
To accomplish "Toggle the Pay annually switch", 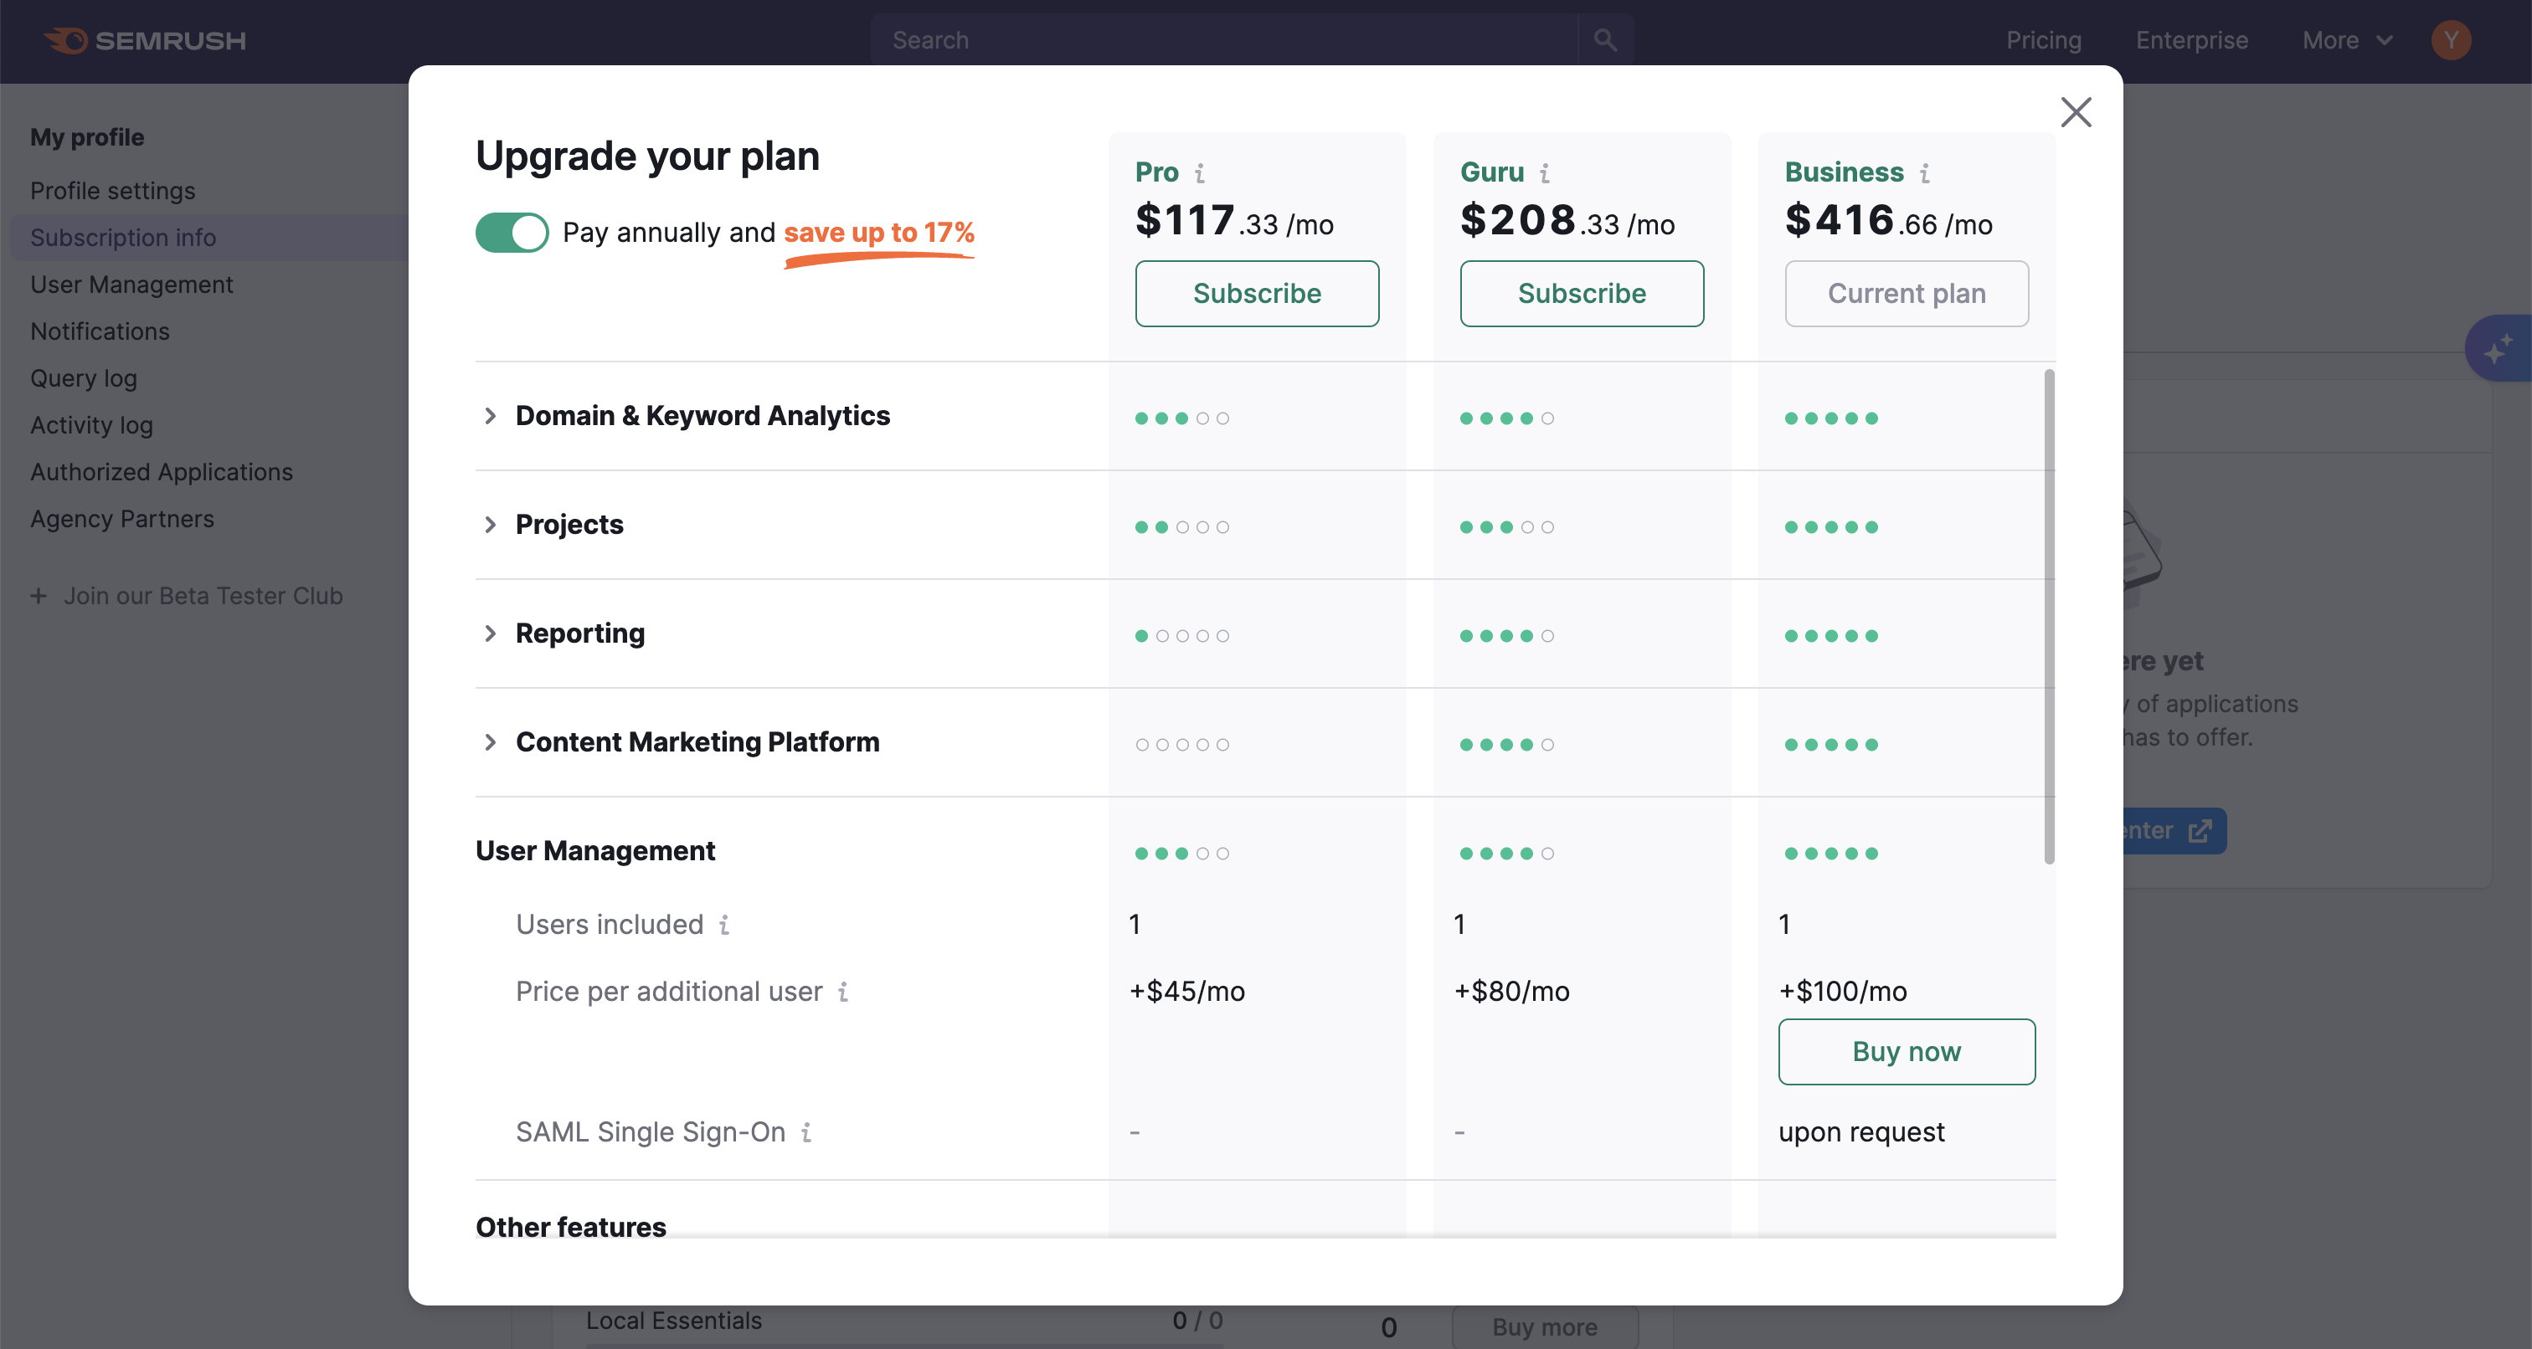I will pyautogui.click(x=512, y=233).
